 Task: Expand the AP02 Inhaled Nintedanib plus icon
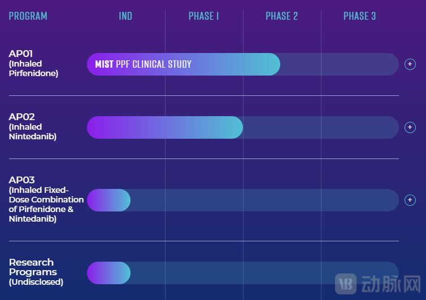tap(410, 127)
